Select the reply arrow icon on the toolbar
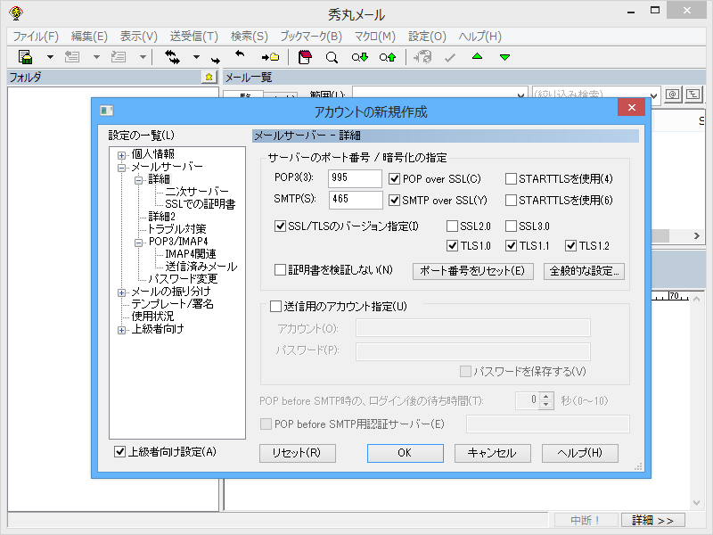713x535 pixels. click(239, 55)
